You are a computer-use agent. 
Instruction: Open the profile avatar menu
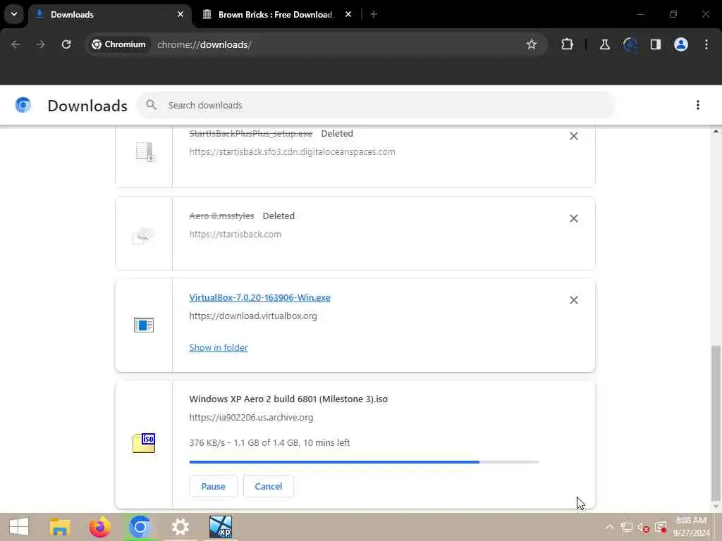coord(680,44)
